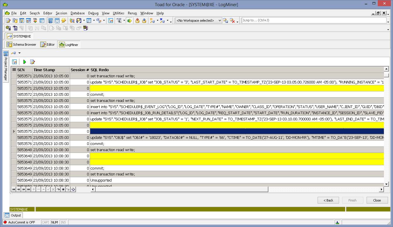Screen dimensions: 393x227
Task: Click the End Connection icon with X
Action: 162,21
